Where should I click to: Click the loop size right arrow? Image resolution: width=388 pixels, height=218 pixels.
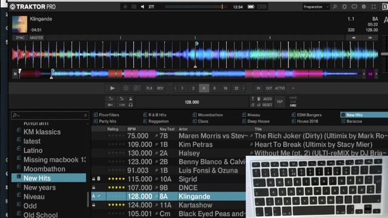[x=244, y=88]
